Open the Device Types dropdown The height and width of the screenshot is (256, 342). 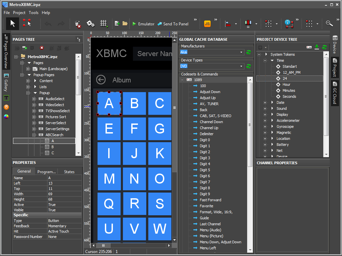click(241, 66)
